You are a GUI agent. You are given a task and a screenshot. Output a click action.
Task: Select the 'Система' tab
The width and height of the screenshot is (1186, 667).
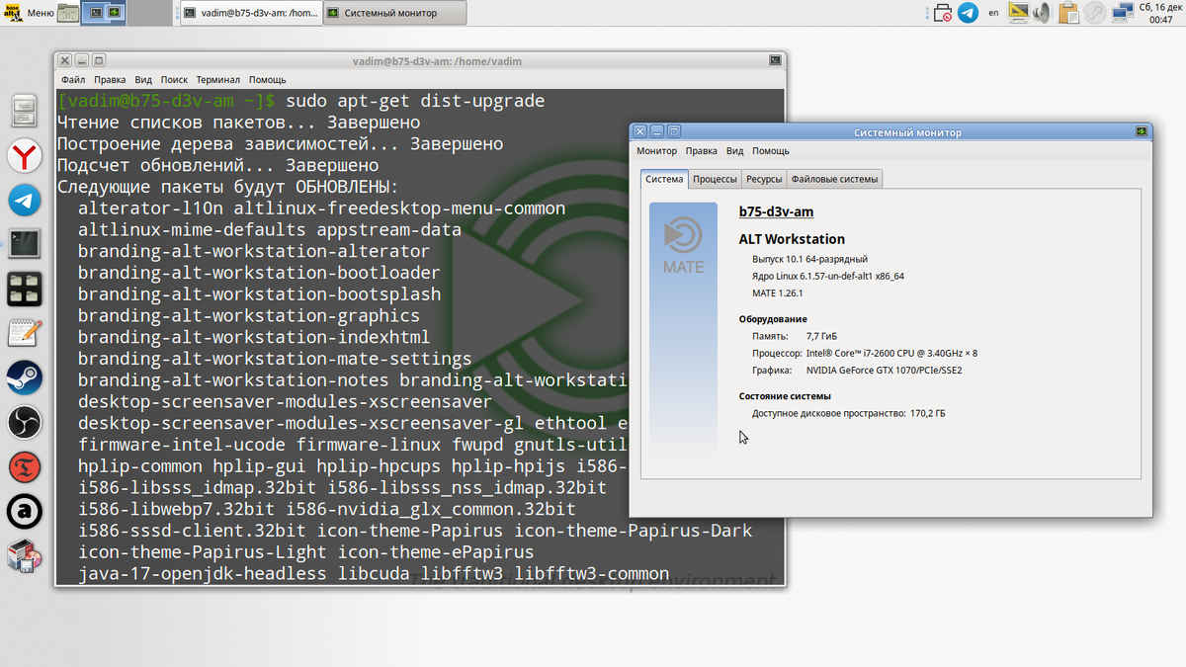pyautogui.click(x=664, y=179)
